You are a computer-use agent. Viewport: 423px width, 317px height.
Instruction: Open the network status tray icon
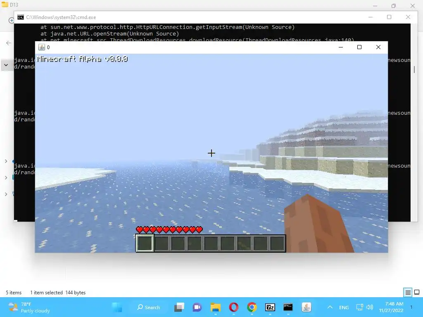coord(360,307)
